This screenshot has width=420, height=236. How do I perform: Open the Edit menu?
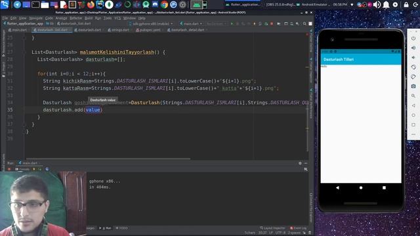point(13,18)
